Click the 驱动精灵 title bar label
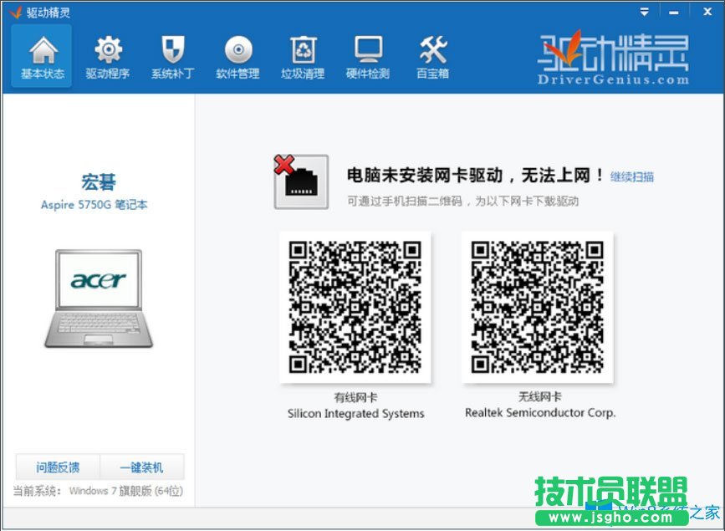The height and width of the screenshot is (531, 725). coord(48,11)
